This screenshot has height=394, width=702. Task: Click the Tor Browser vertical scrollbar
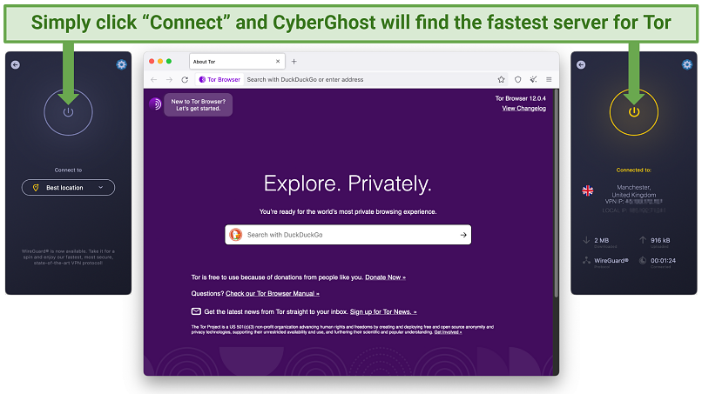click(556, 193)
